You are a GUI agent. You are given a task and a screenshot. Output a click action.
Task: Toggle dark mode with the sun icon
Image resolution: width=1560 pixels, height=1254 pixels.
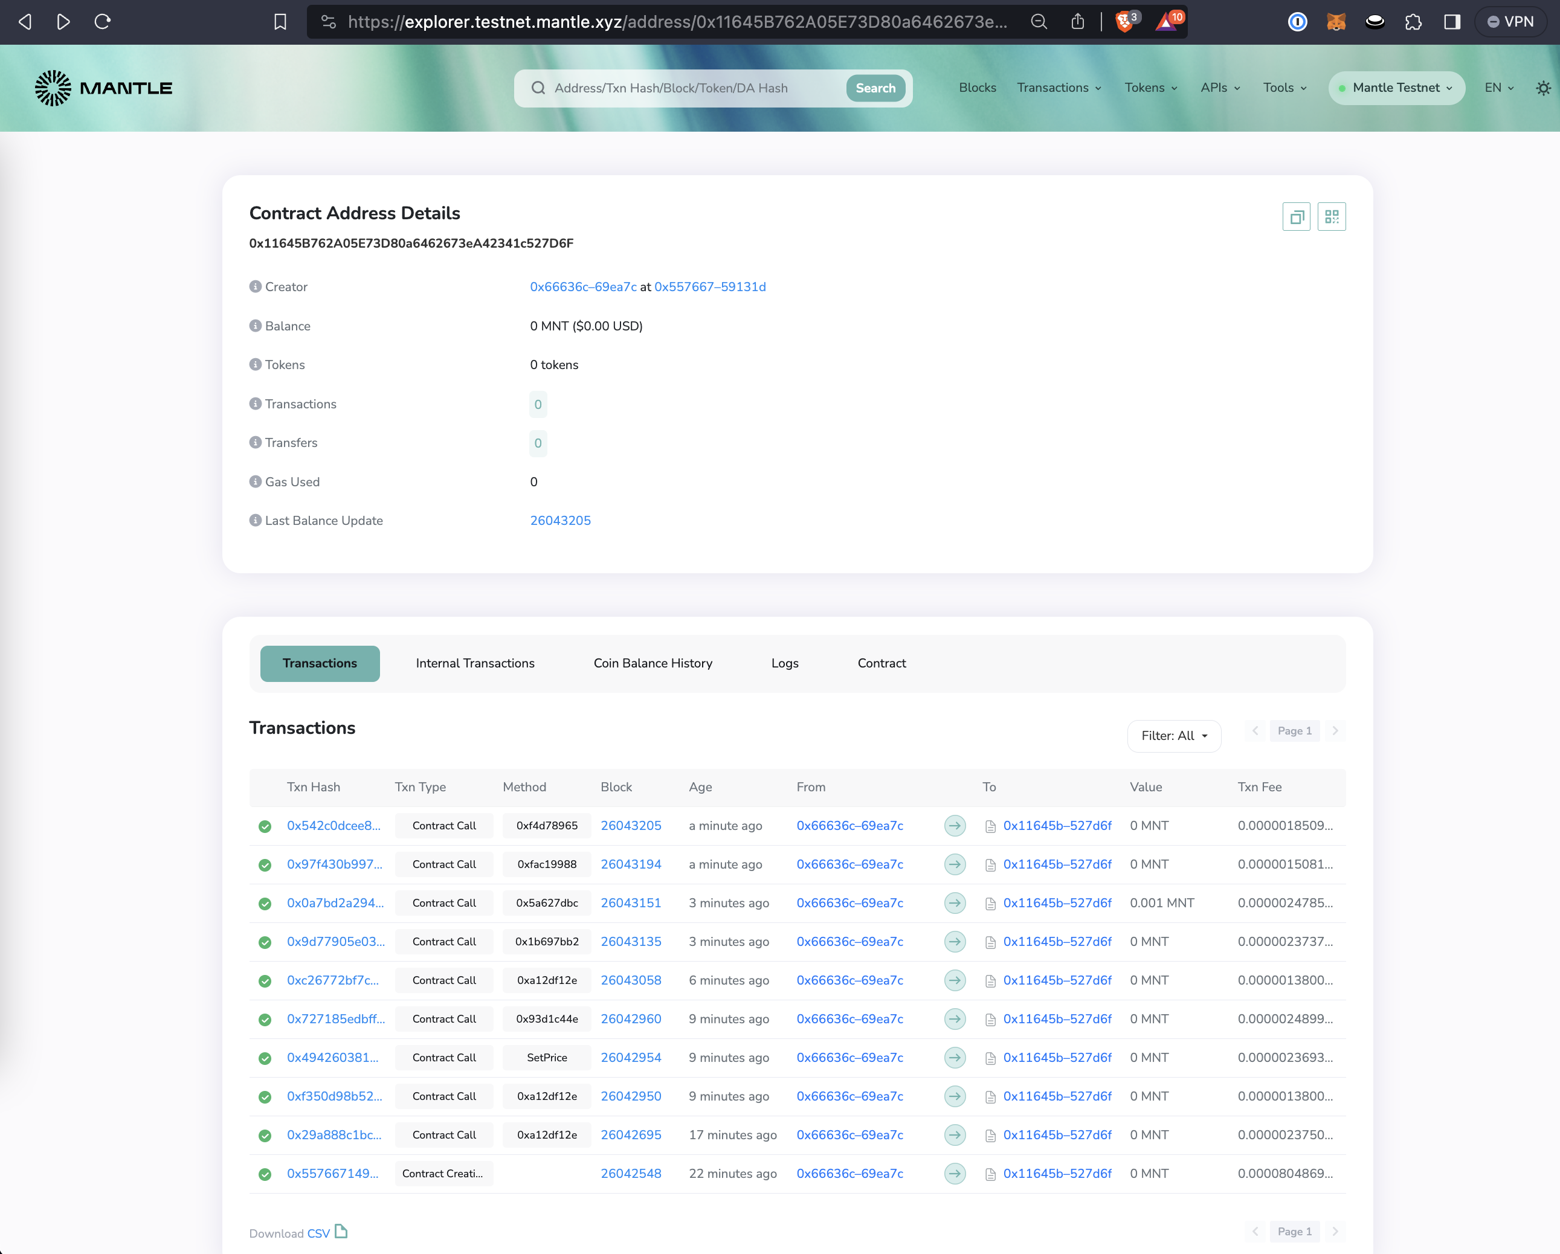click(x=1543, y=88)
